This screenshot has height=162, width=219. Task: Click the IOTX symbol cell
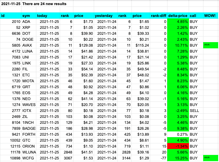(x=29, y=111)
